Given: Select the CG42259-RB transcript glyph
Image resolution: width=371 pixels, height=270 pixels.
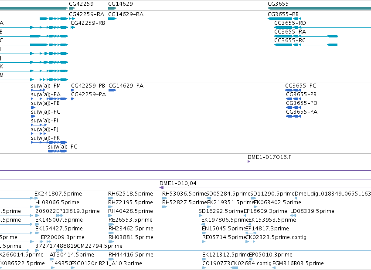Looking at the screenshot, I should (73, 27).
